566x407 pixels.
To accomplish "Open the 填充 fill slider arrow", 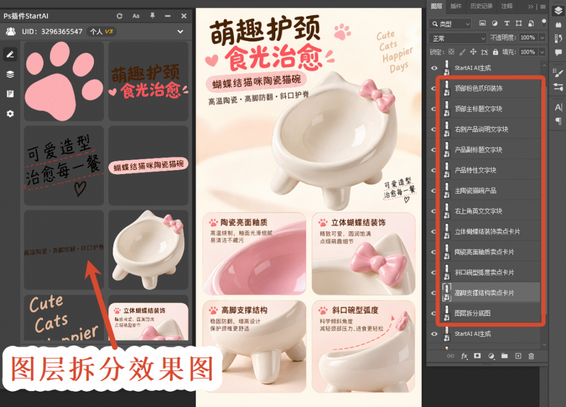I will [542, 52].
